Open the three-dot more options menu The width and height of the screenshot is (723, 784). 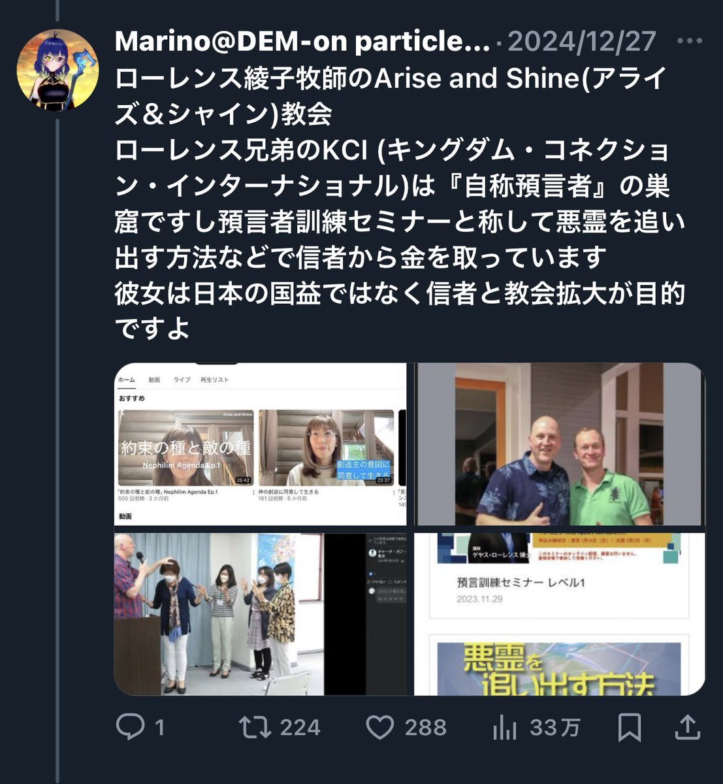coord(690,41)
